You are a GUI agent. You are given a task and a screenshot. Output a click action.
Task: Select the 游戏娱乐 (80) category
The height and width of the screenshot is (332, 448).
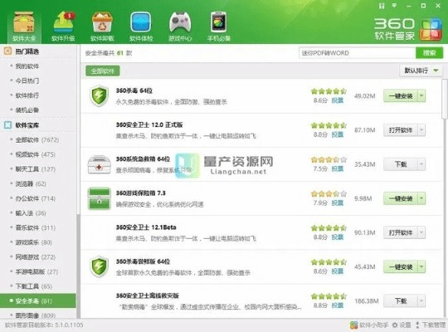click(34, 242)
